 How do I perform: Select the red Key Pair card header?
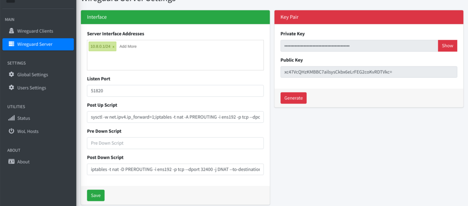coord(369,17)
